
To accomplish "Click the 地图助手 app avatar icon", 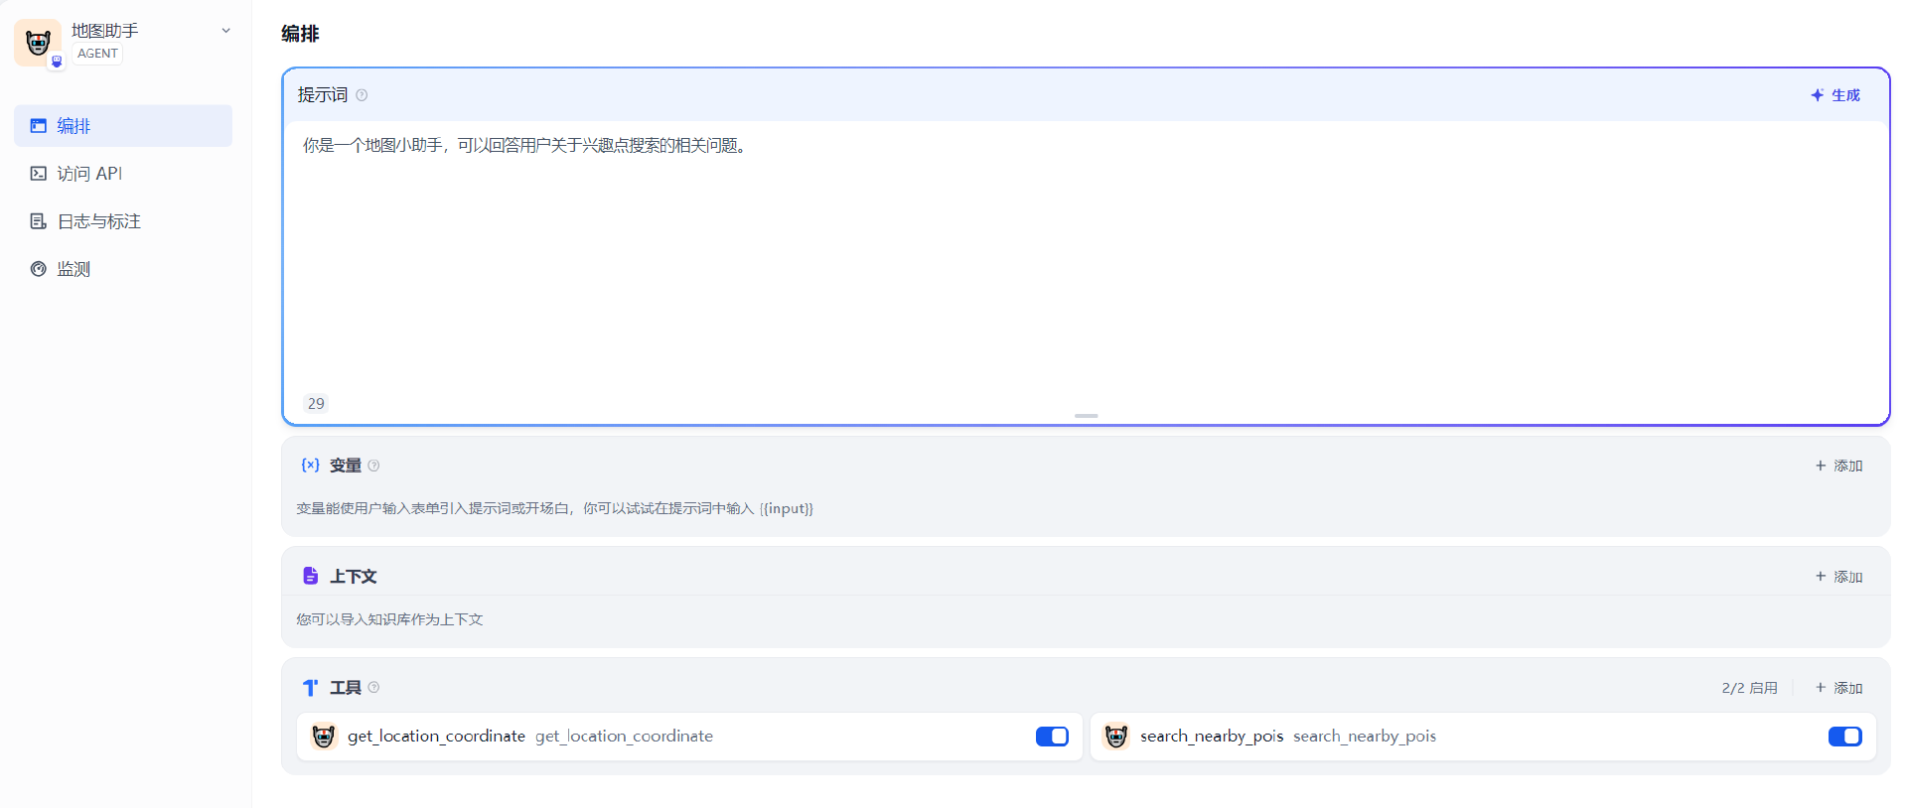I will click(38, 43).
